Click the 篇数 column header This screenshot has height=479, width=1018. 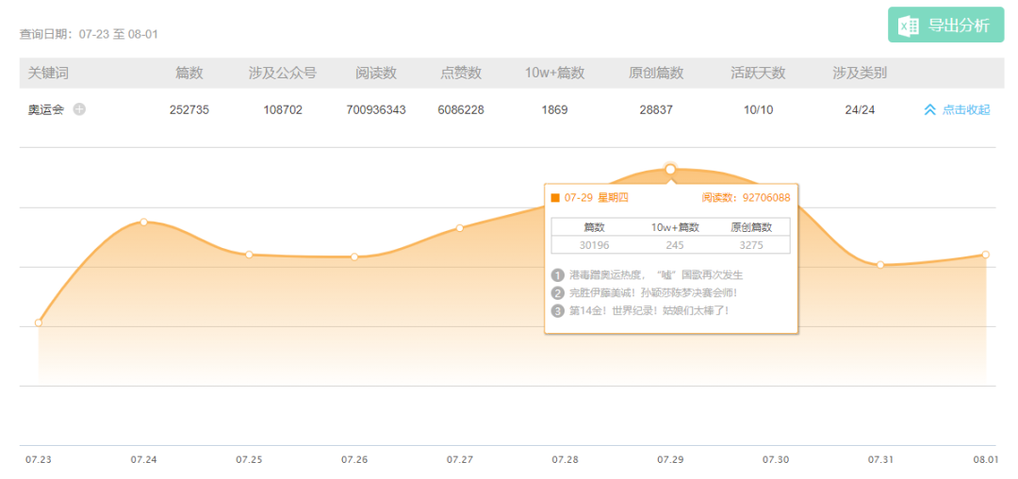189,74
